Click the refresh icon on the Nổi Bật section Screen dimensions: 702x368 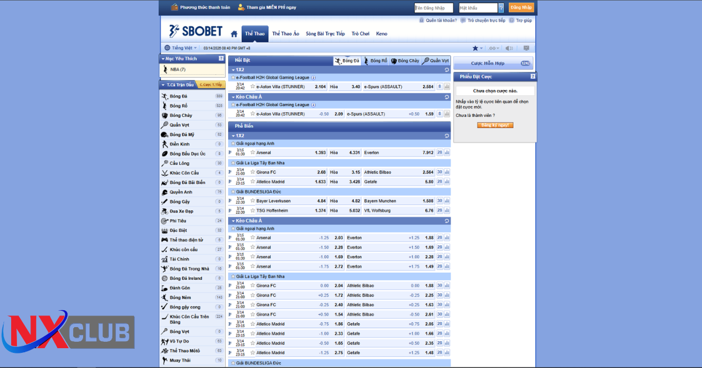(446, 70)
